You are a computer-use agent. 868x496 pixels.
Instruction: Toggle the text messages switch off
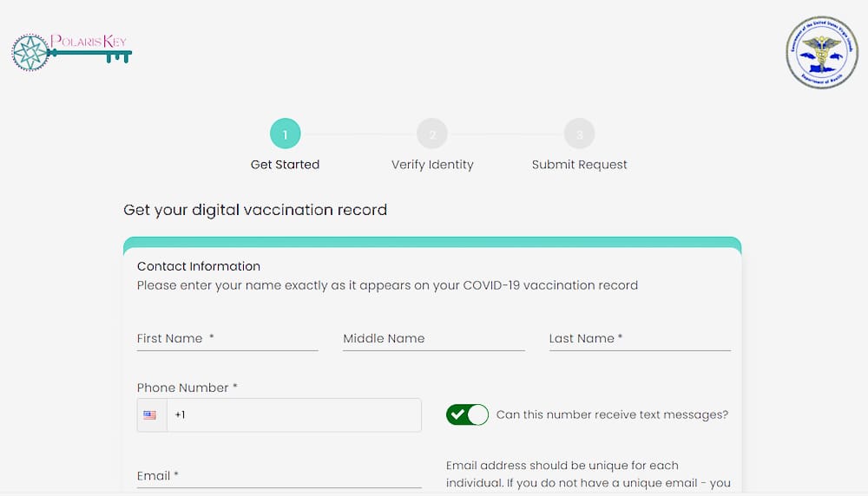click(467, 414)
